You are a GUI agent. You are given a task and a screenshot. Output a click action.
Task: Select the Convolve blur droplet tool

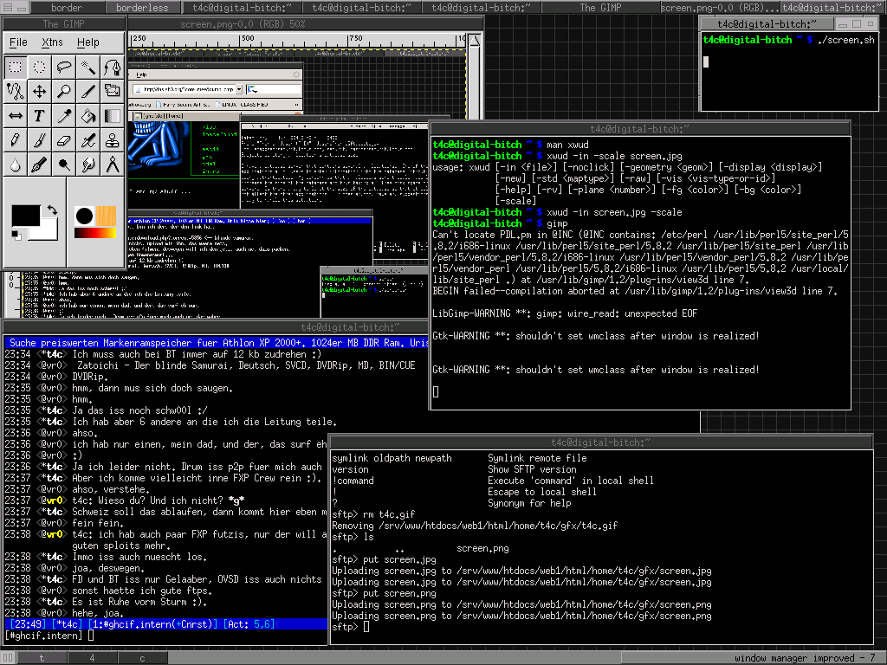coord(16,165)
